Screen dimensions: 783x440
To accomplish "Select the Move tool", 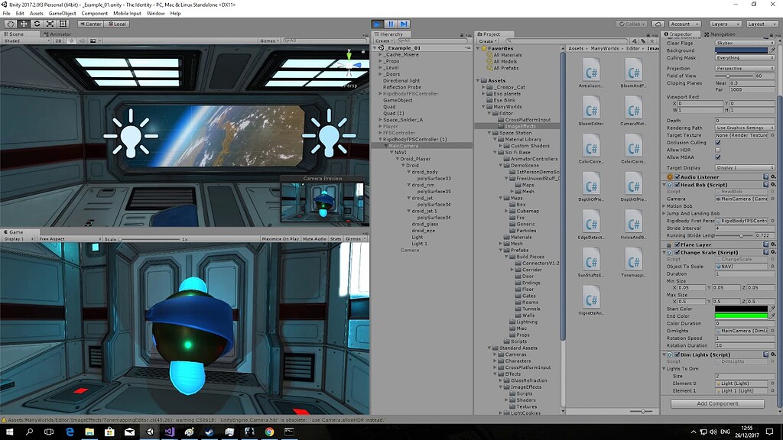I will pos(23,24).
